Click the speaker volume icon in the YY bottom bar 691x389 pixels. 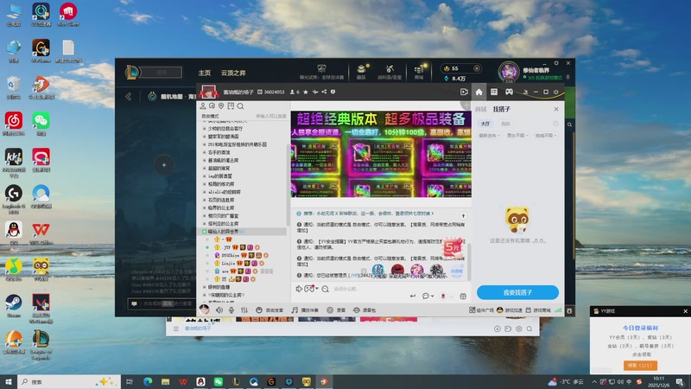(x=219, y=310)
